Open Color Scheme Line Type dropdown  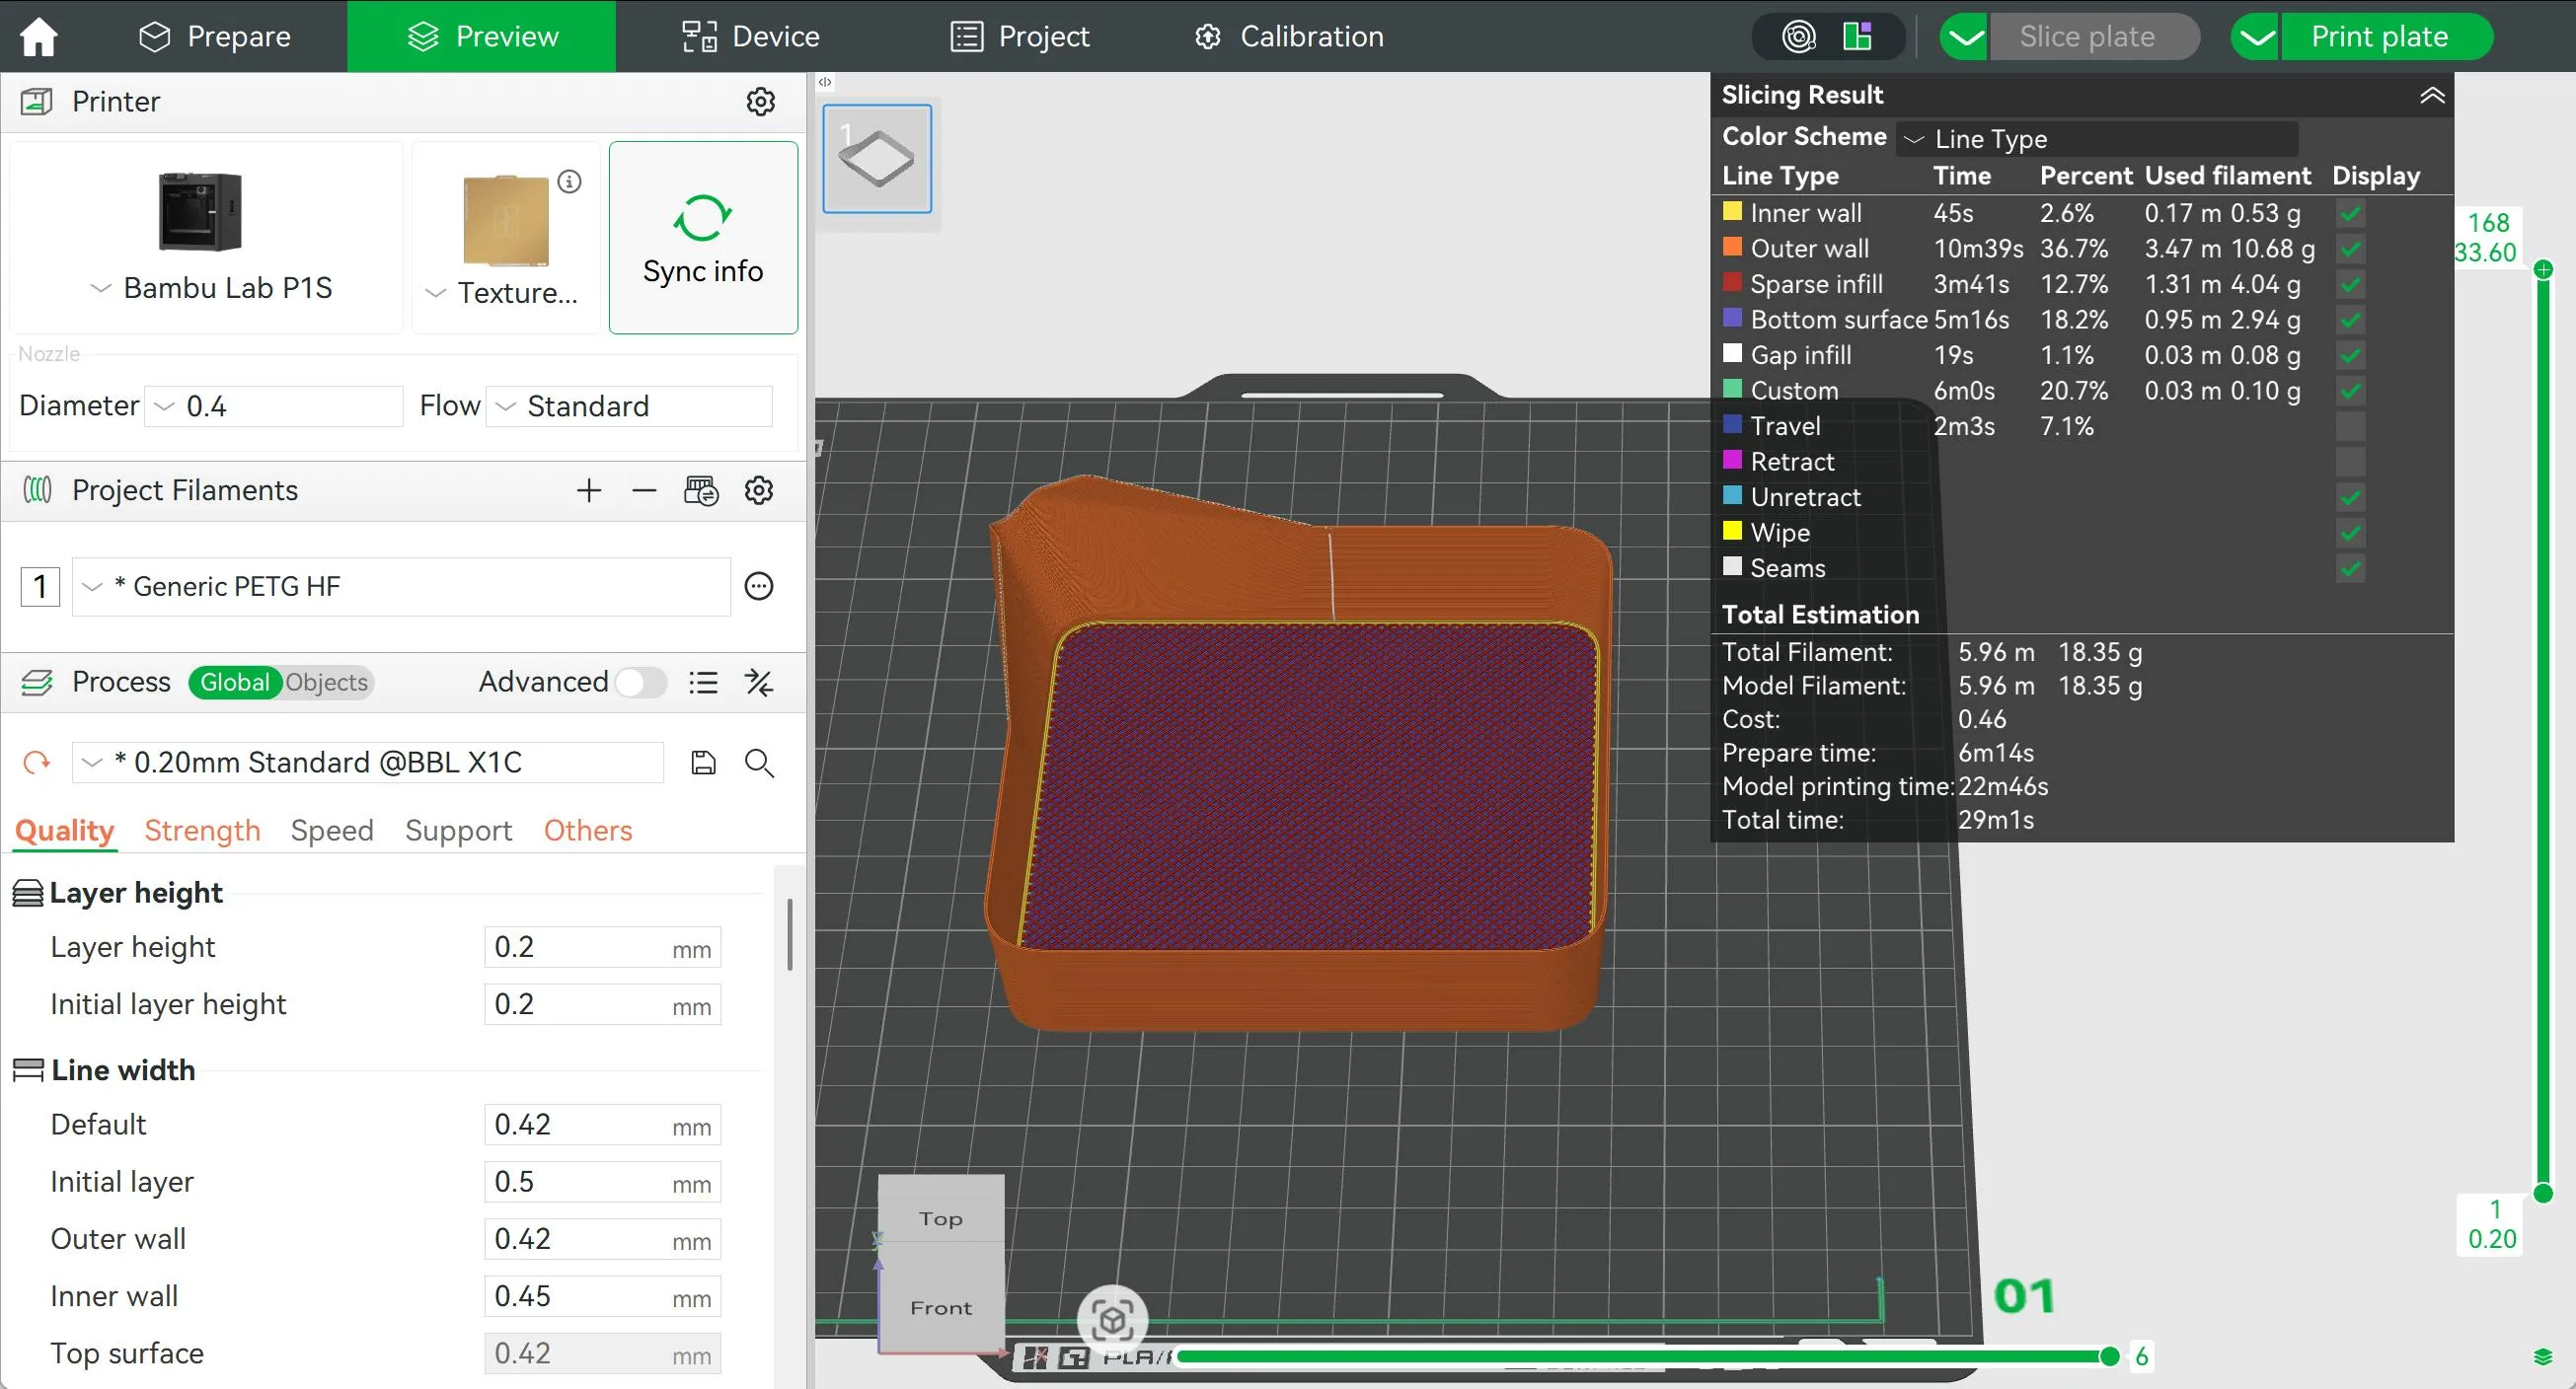(x=2097, y=138)
